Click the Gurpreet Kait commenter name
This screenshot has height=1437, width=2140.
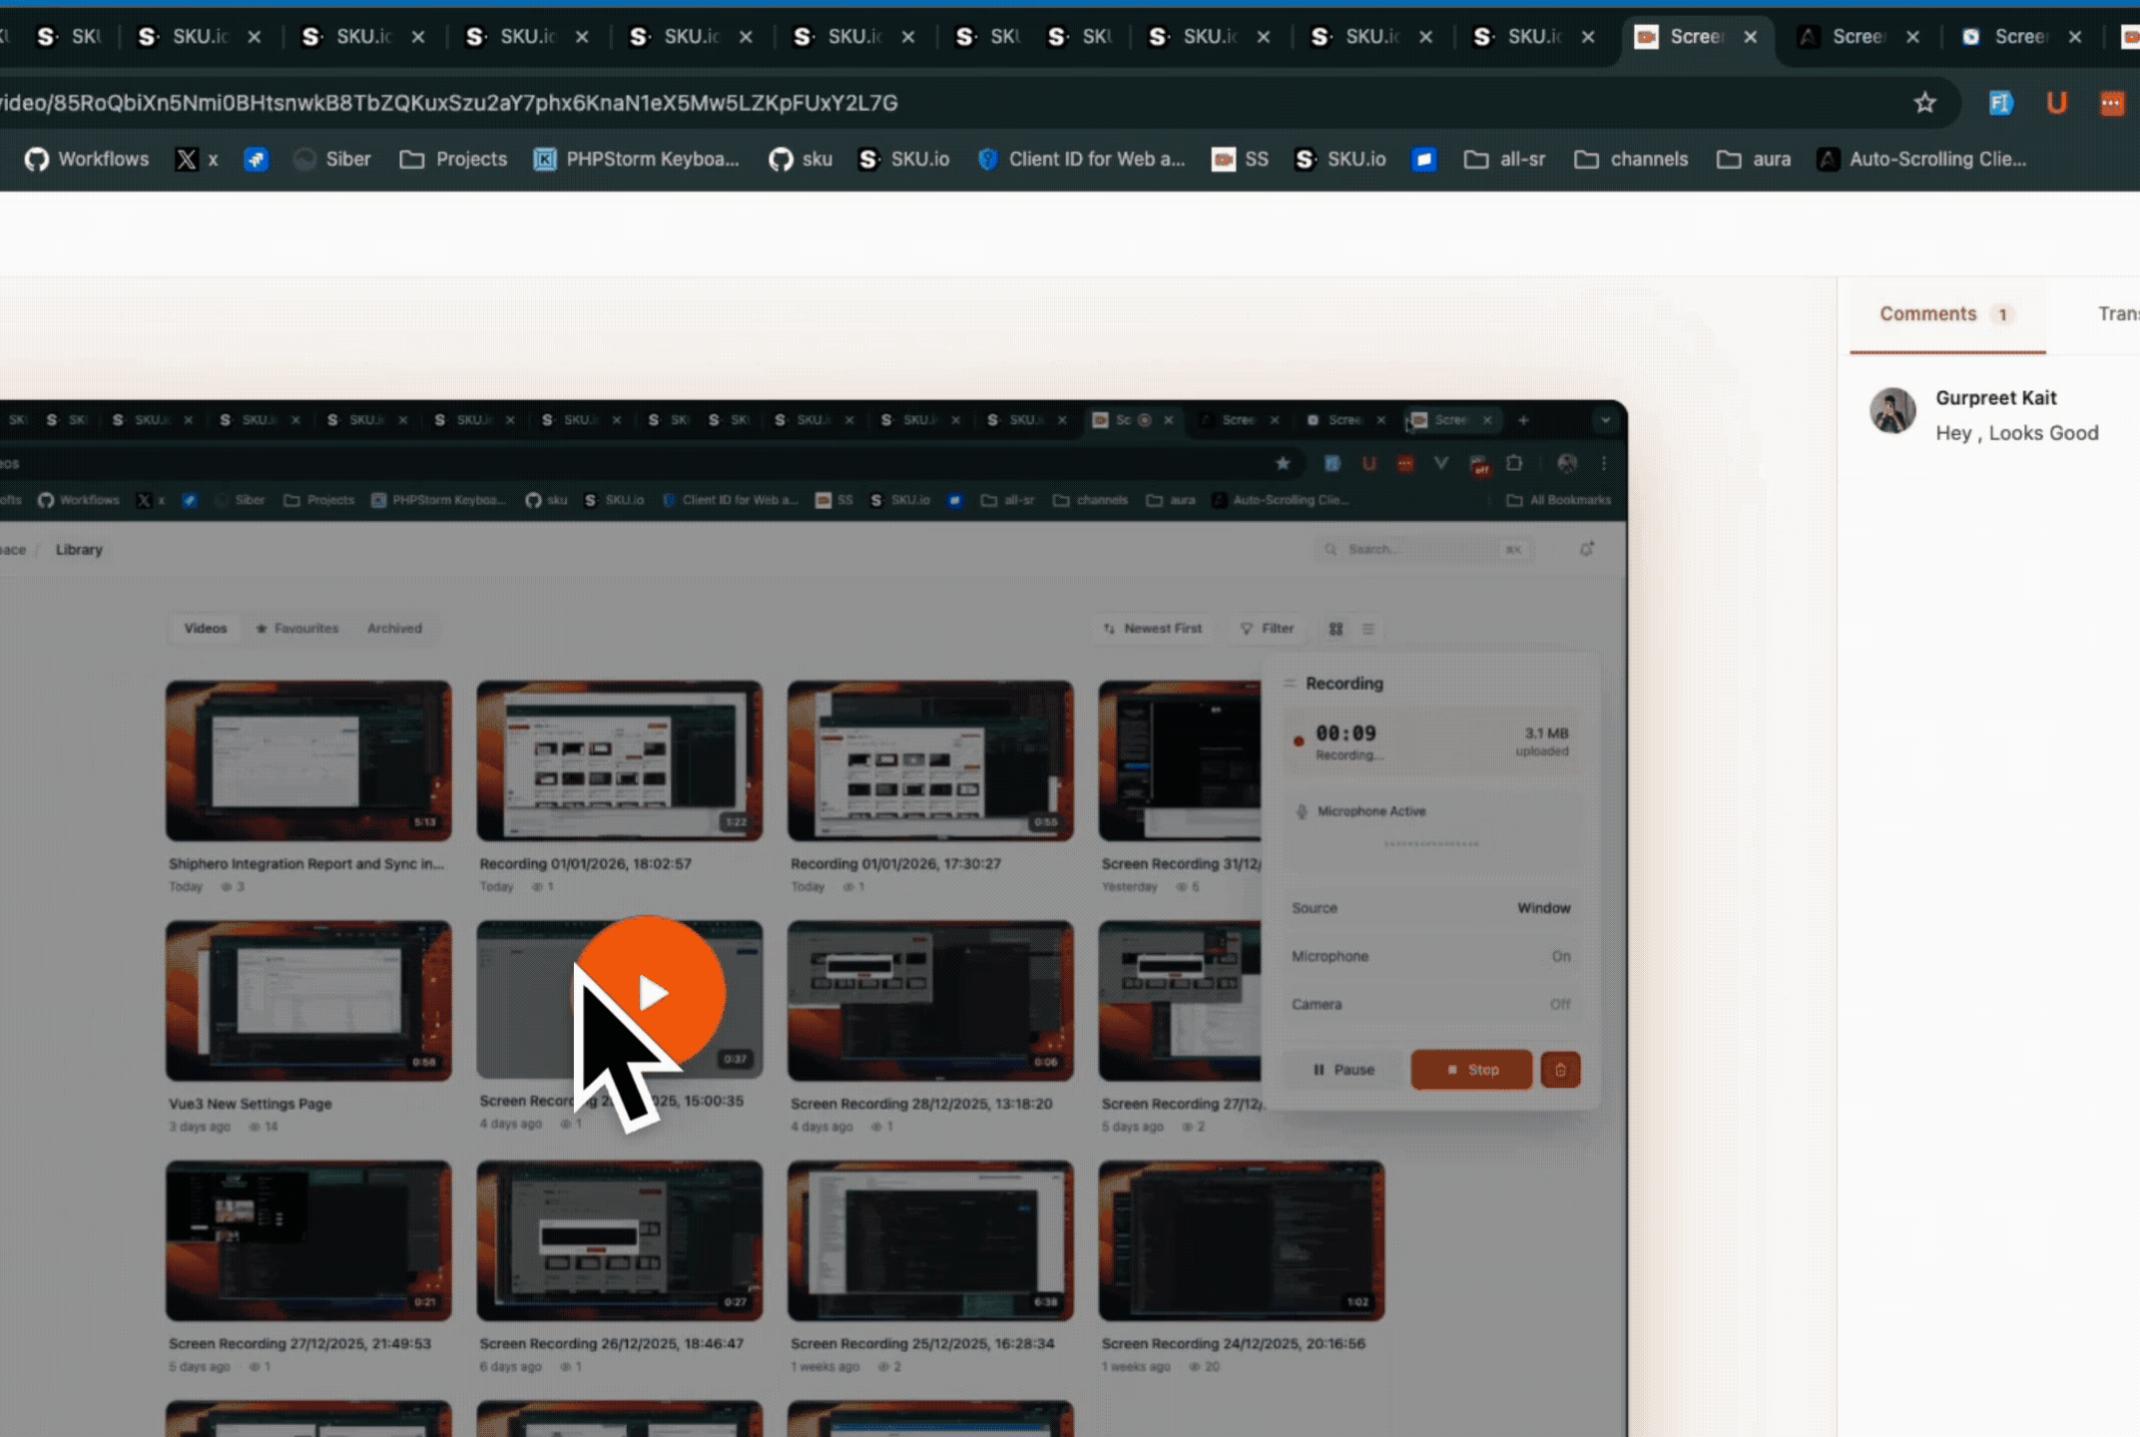click(1995, 398)
